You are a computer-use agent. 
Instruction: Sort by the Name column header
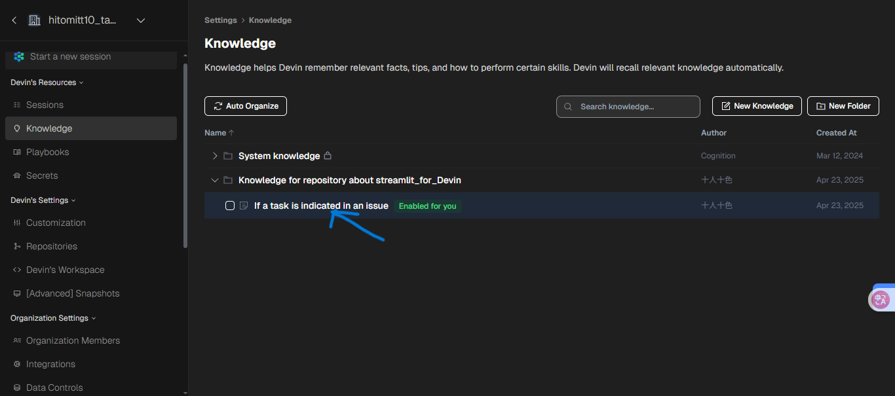pos(219,133)
